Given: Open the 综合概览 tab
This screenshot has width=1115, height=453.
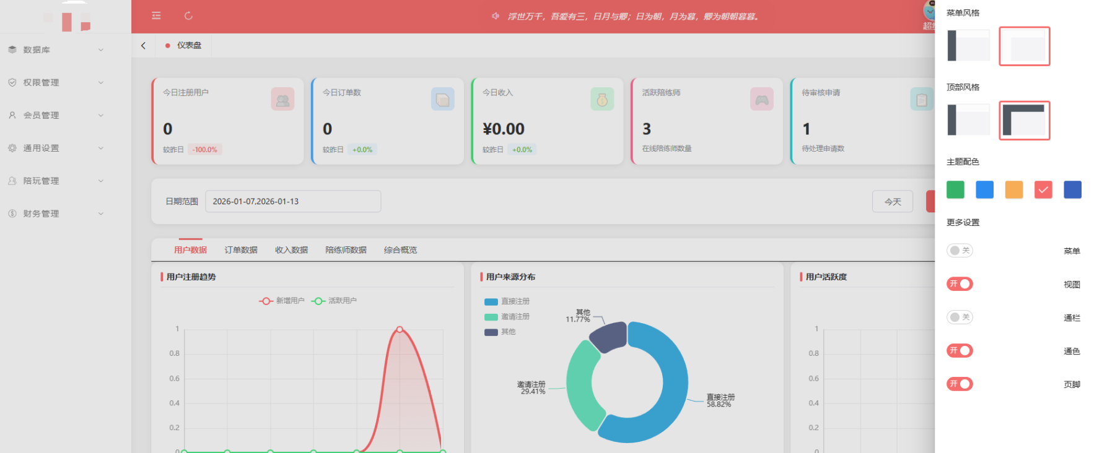Looking at the screenshot, I should pos(400,250).
